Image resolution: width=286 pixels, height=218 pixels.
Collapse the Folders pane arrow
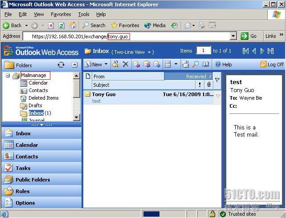(x=74, y=65)
